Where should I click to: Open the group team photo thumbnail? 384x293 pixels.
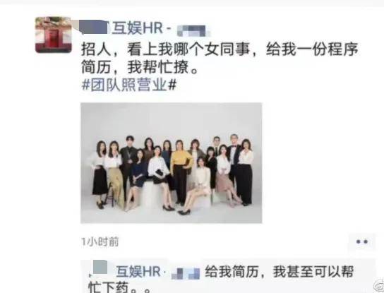click(172, 163)
